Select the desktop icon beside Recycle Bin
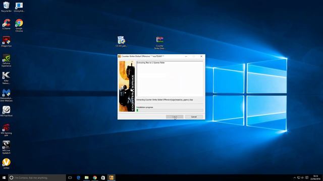Screen dimensions: 323x181 [x=19, y=7]
